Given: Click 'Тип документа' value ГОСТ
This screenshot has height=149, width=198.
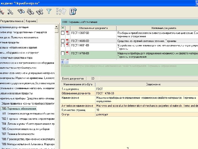Looking at the screenshot, I should pyautogui.click(x=100, y=89).
